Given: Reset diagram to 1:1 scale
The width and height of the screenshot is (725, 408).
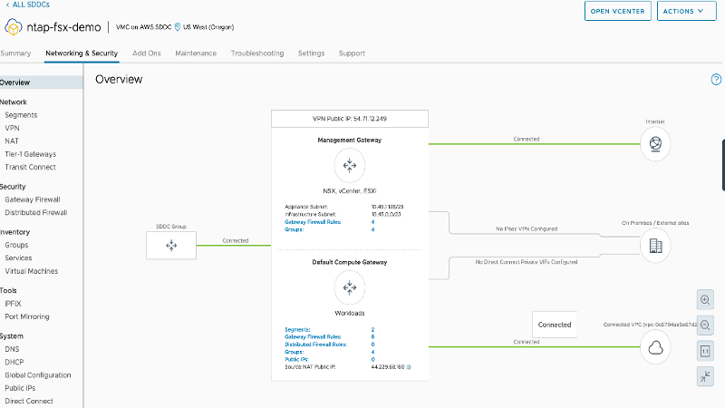Looking at the screenshot, I should coord(706,350).
